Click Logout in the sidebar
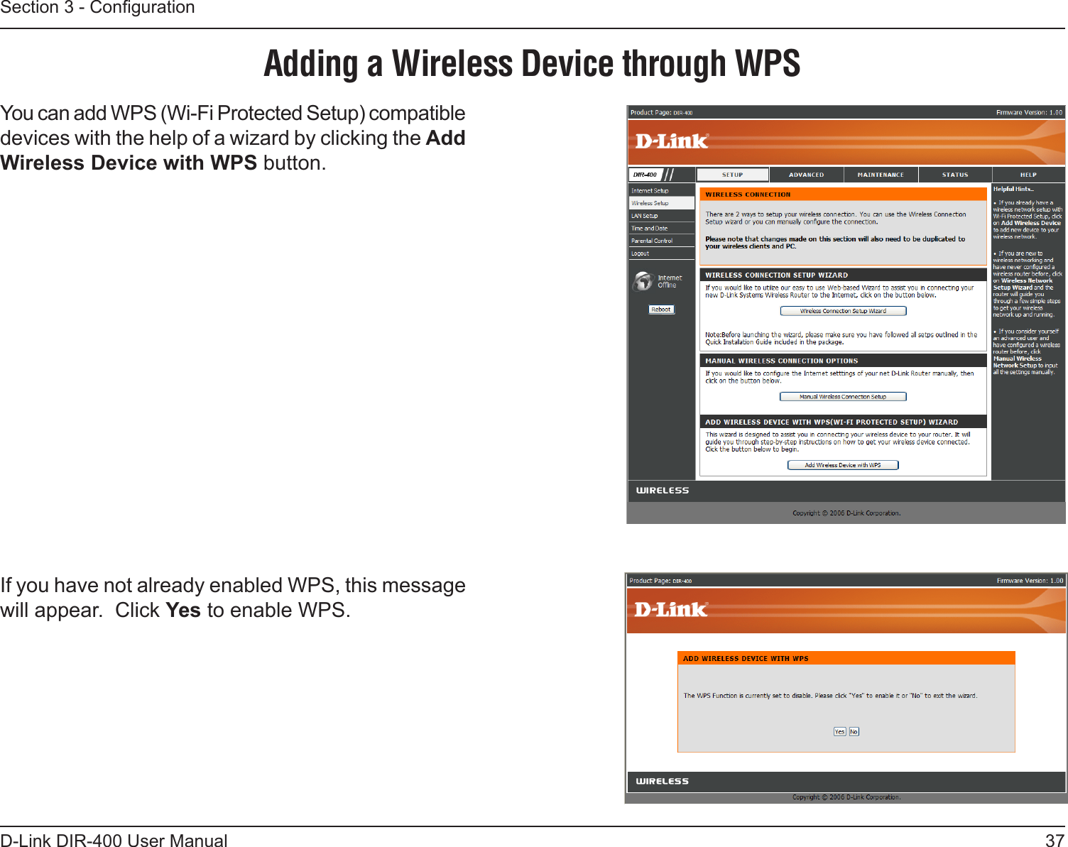Image resolution: width=1068 pixels, height=847 pixels. point(661,253)
